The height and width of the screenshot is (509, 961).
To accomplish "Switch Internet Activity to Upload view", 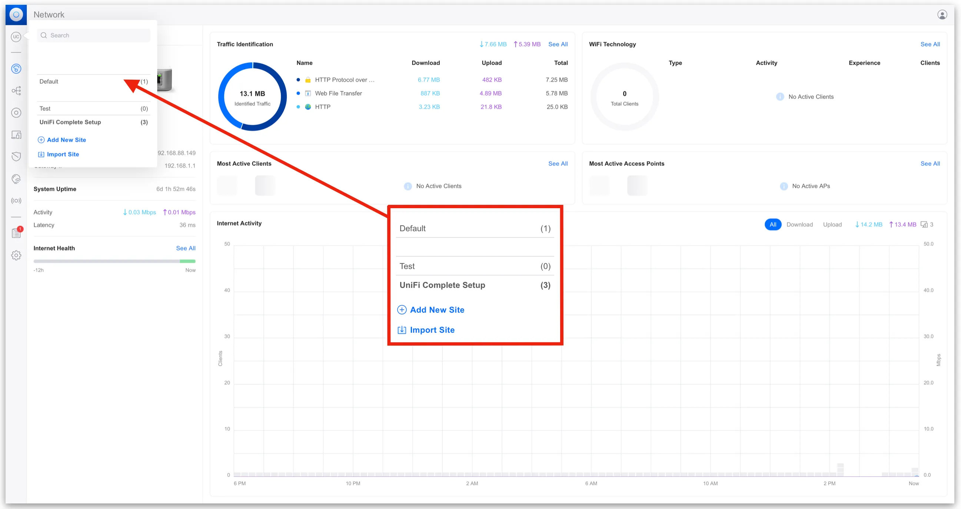I will pos(832,224).
